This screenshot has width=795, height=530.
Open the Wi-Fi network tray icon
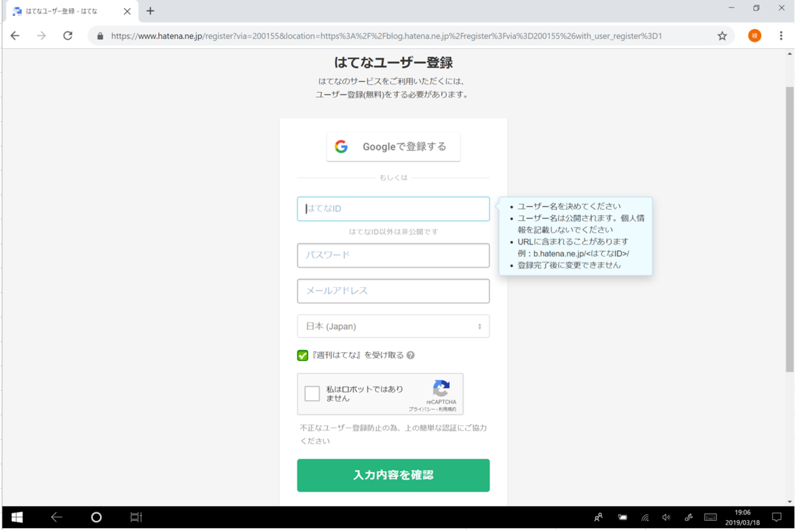click(645, 517)
